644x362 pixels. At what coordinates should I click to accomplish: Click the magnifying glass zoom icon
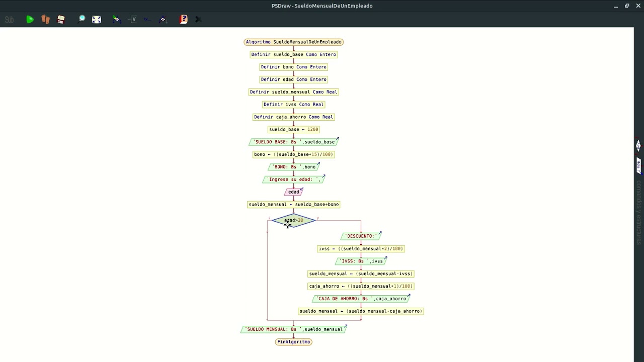(82, 20)
